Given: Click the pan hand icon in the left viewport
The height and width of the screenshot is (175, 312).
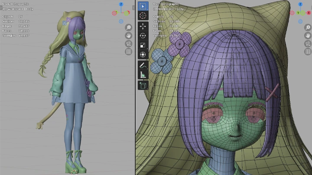Looking at the screenshot, I should pos(128,35).
